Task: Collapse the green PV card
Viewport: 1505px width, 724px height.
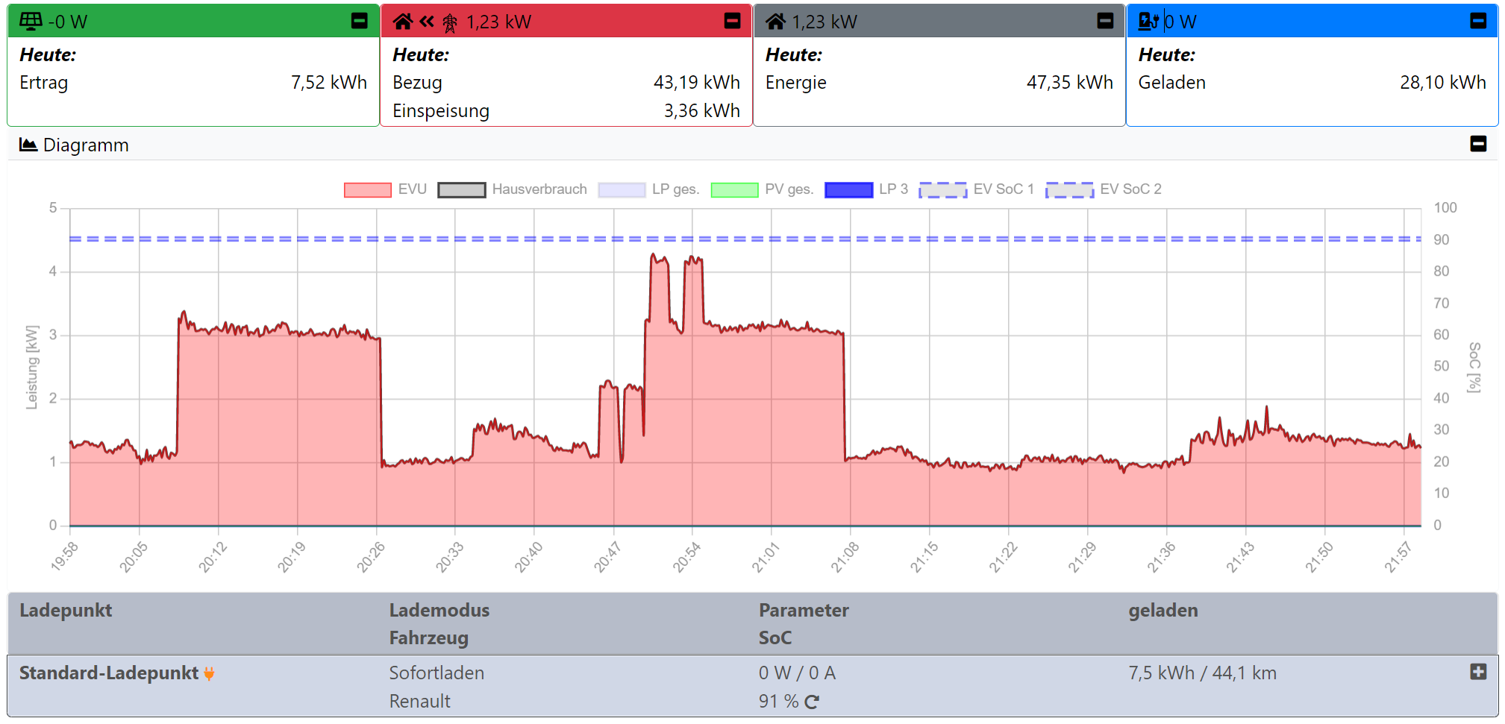Action: 359,21
